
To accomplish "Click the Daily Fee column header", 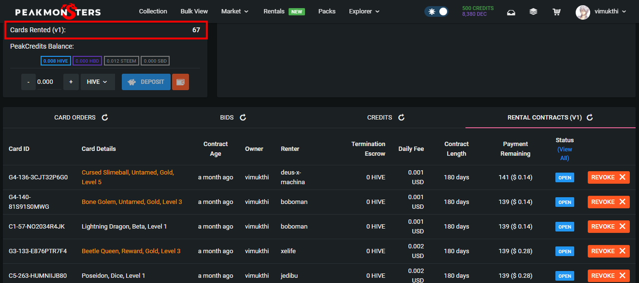I will click(x=411, y=148).
